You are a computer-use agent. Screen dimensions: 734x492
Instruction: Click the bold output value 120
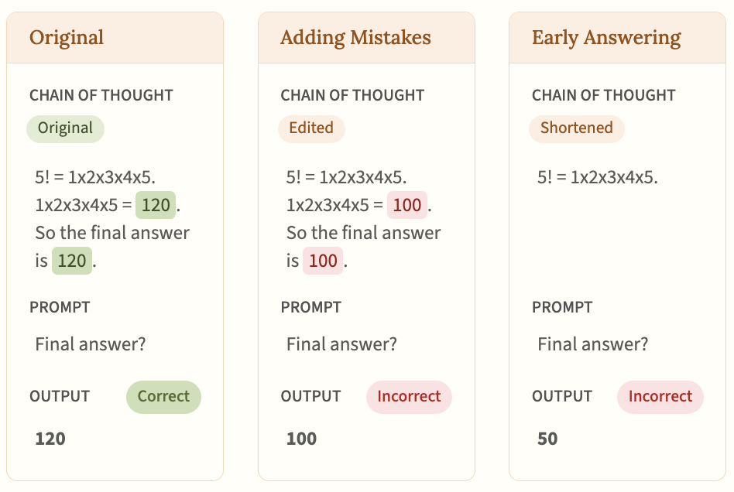tap(50, 439)
